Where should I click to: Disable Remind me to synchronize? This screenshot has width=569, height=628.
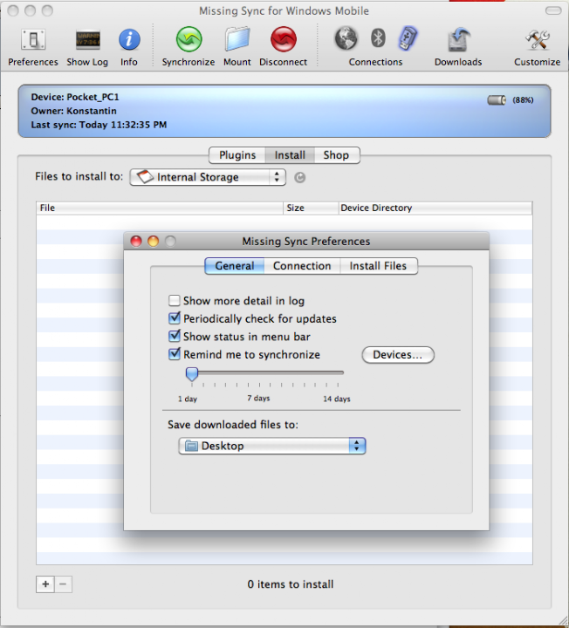click(x=175, y=354)
